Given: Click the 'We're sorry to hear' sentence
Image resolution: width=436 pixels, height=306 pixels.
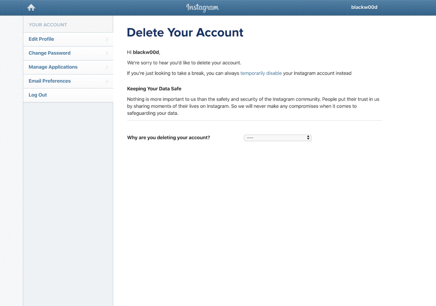Looking at the screenshot, I should (184, 63).
